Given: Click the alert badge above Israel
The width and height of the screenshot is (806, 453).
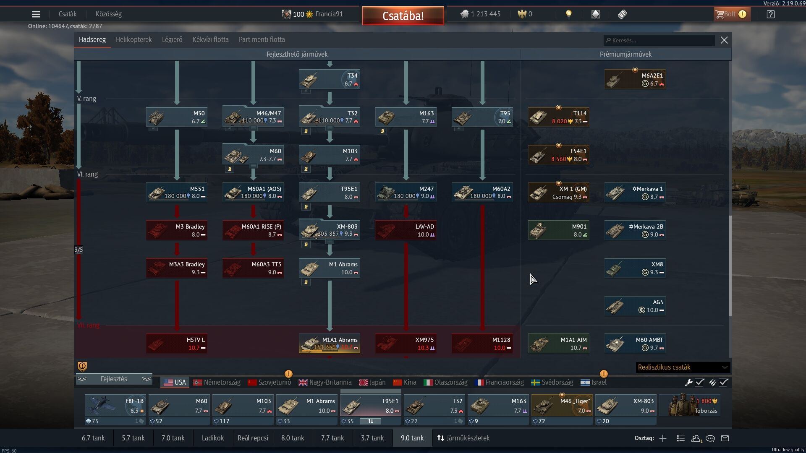Looking at the screenshot, I should click(604, 374).
